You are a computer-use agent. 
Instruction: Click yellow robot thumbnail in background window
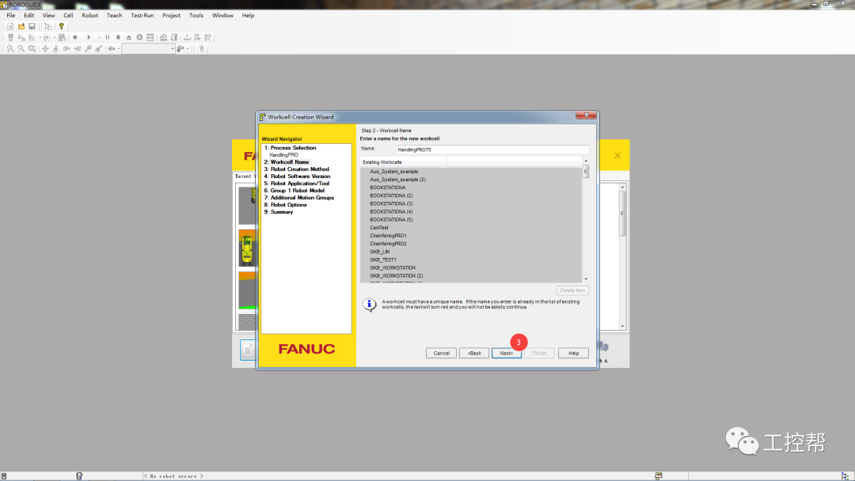click(x=247, y=248)
